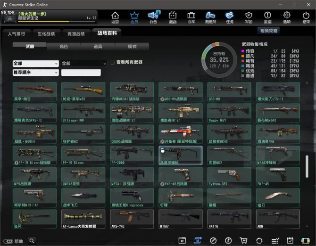The width and height of the screenshot is (316, 246).
Task: Select the 战术飞刀 knife card
Action: coord(83,198)
